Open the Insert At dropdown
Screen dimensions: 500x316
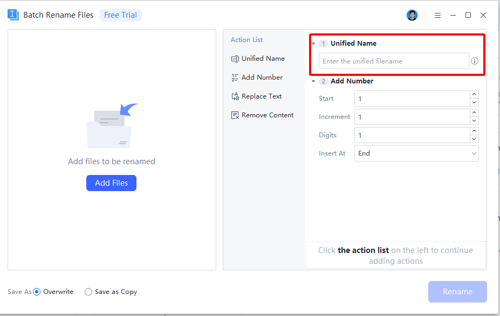coord(416,153)
